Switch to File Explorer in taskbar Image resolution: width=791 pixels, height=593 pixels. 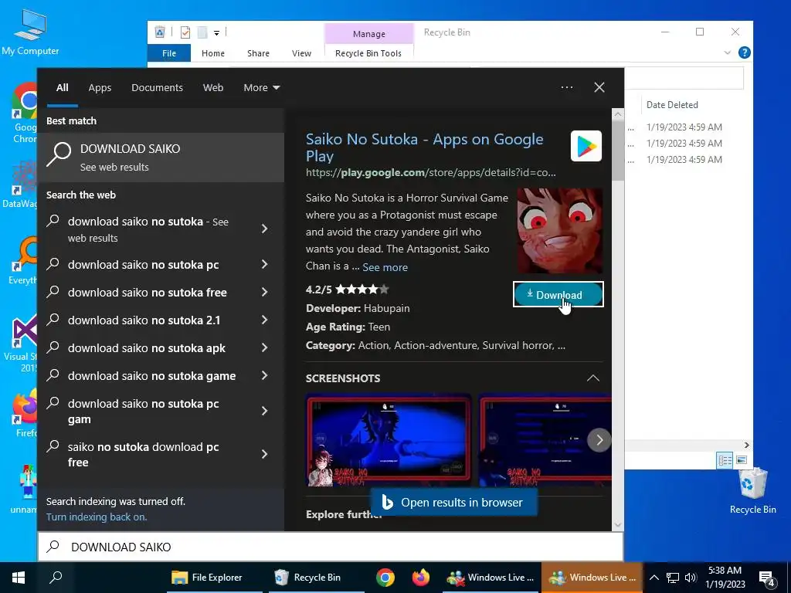[x=215, y=578]
